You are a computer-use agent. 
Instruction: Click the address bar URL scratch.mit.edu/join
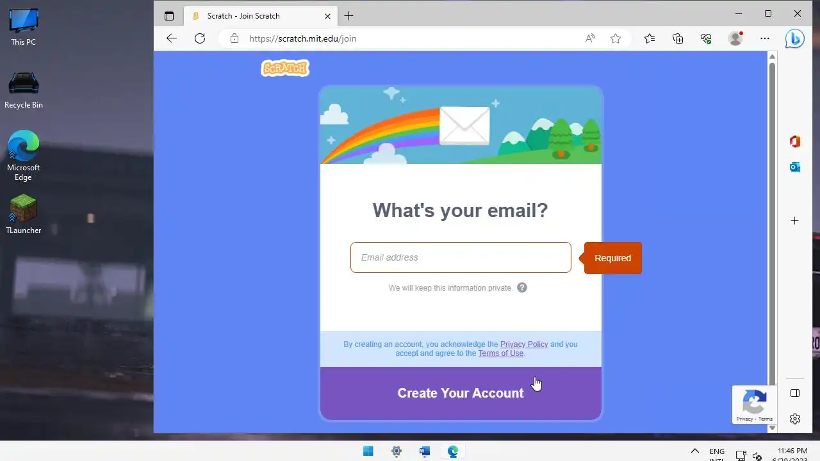click(302, 38)
